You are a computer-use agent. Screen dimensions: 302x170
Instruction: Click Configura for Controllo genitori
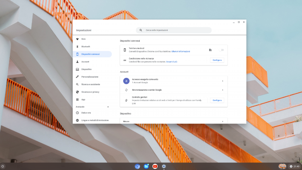click(x=217, y=100)
